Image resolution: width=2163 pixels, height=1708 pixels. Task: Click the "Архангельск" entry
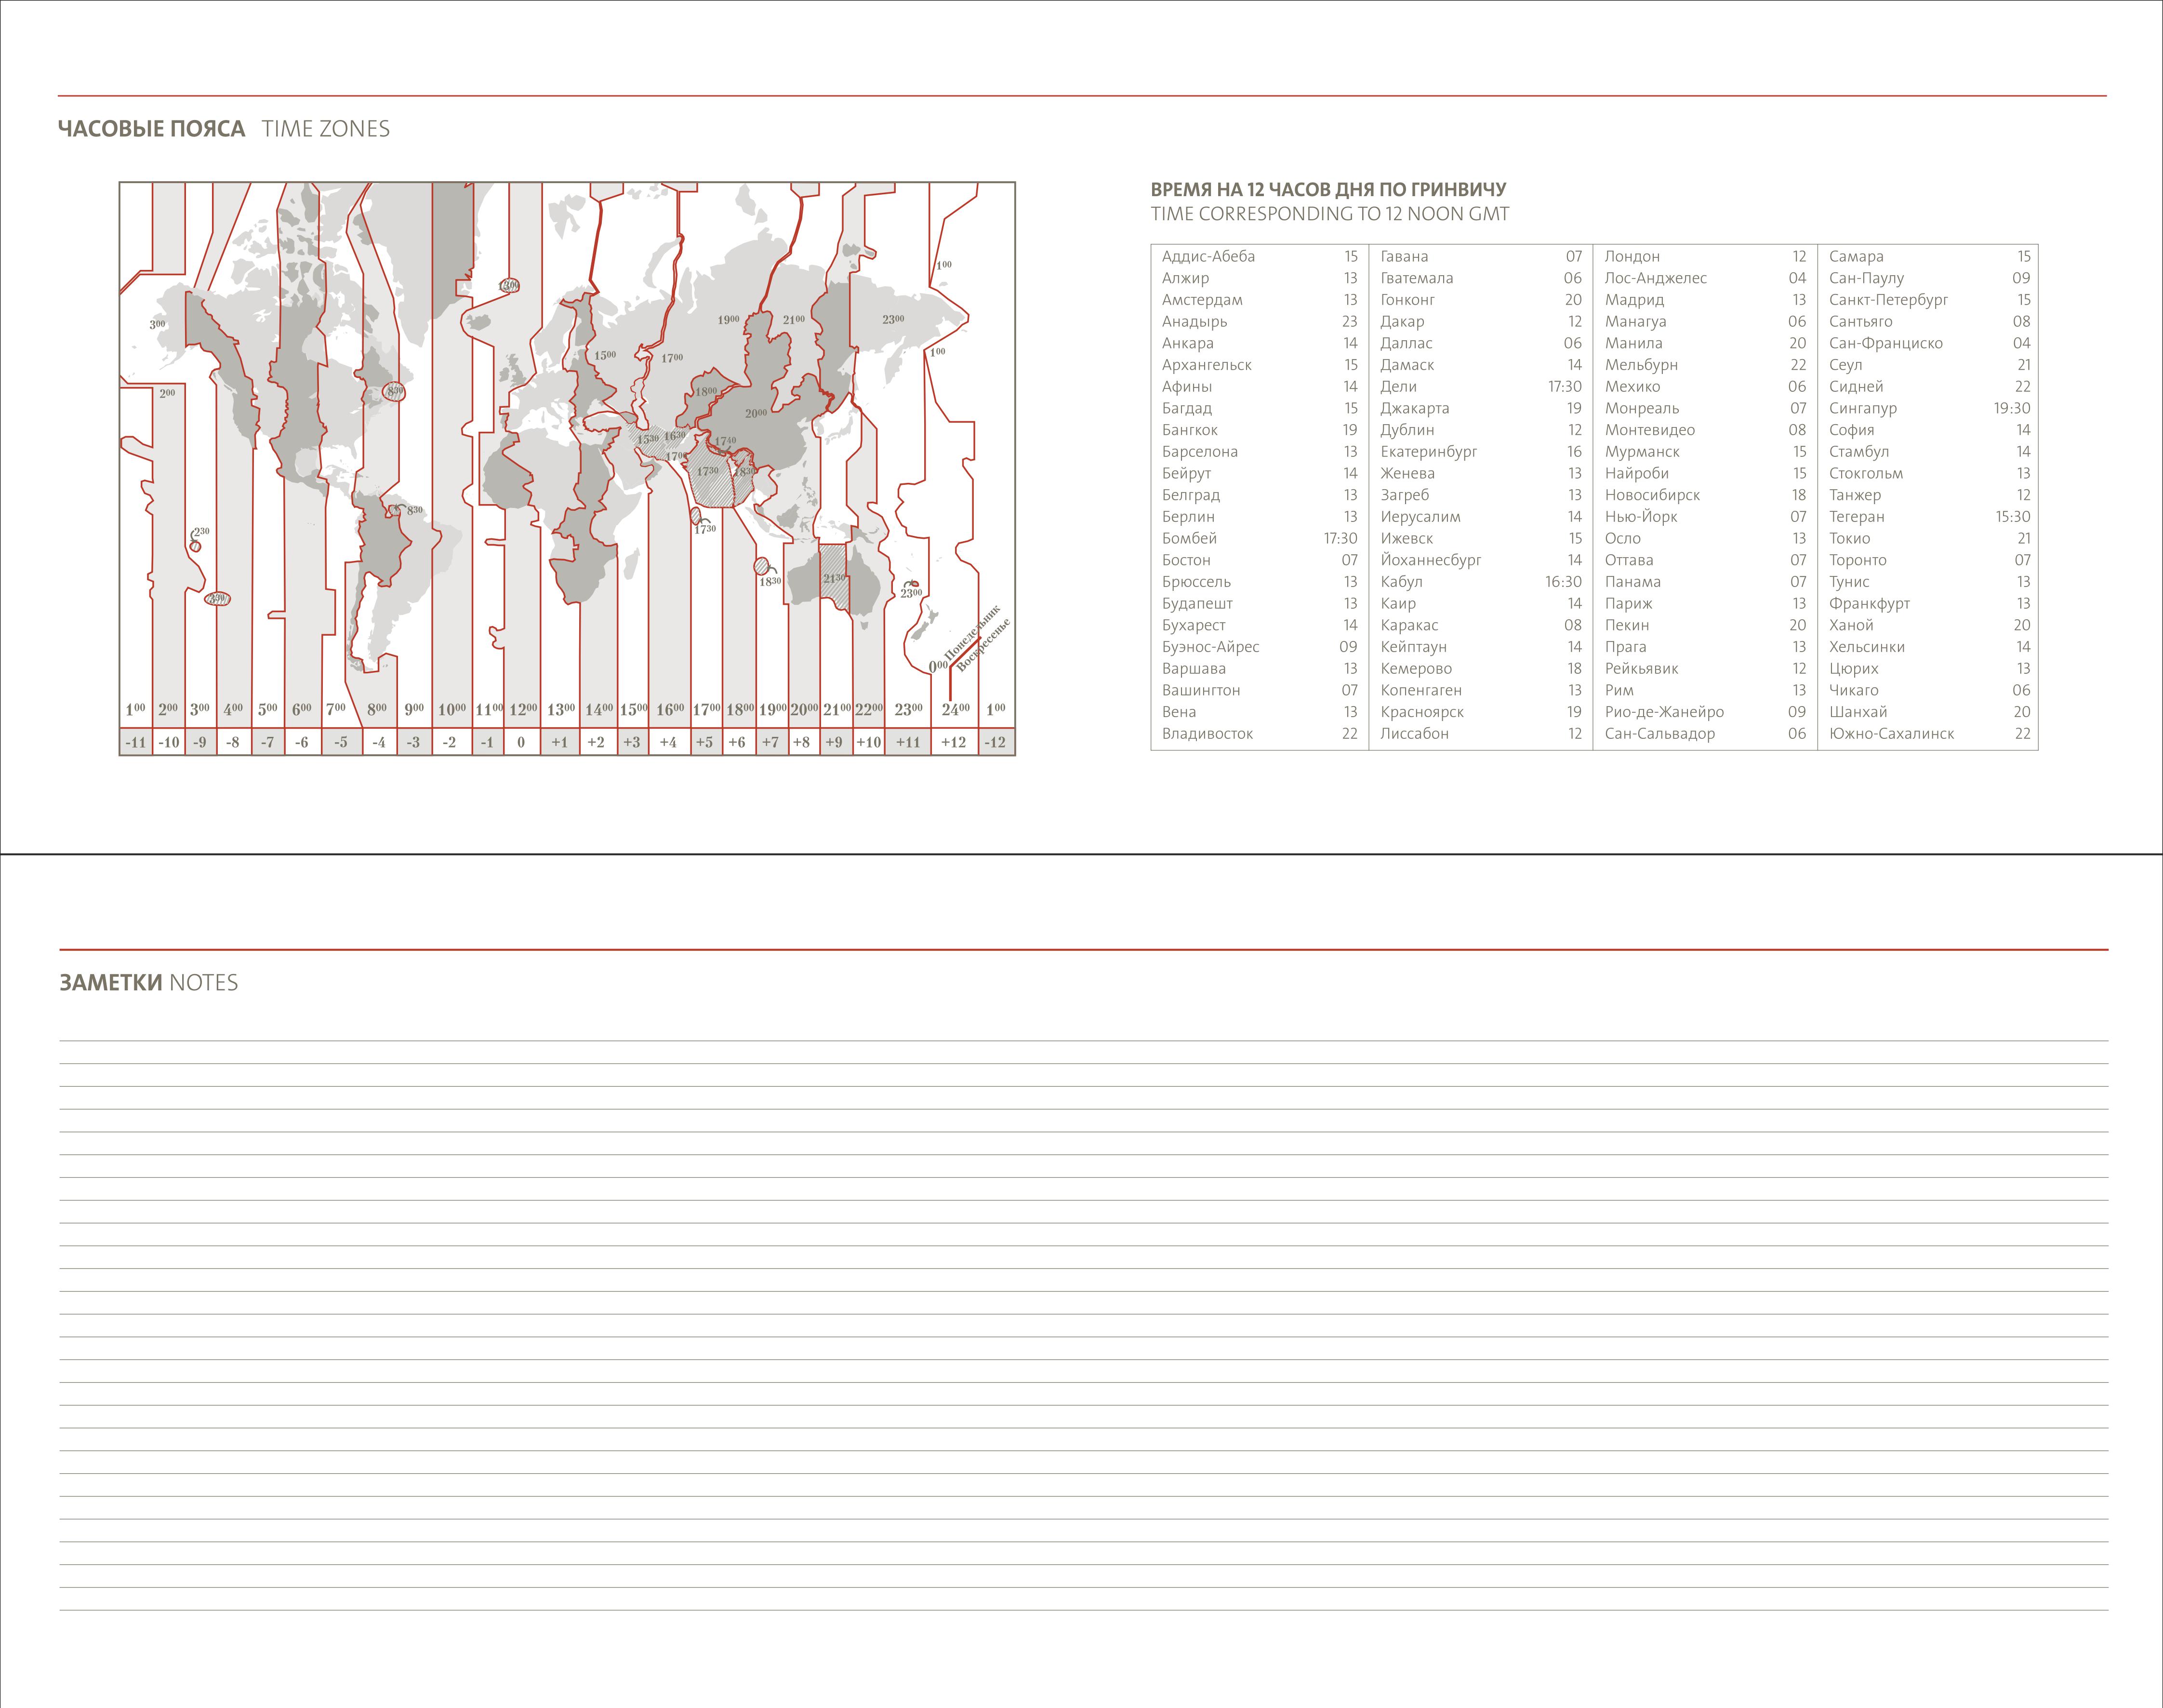pos(1207,365)
